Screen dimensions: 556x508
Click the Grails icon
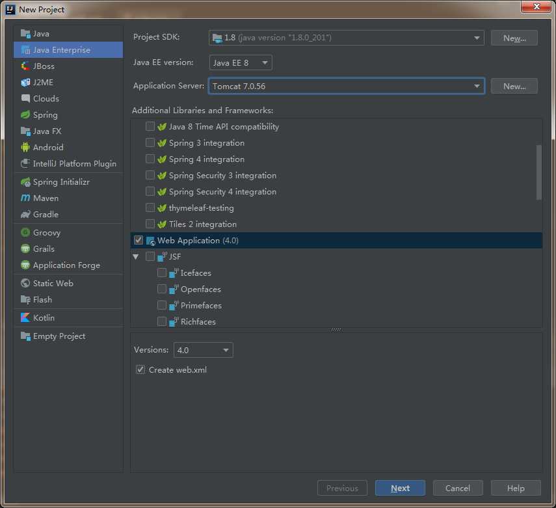25,248
